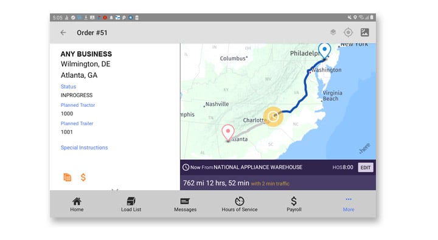438x240 pixels.
Task: Click the with 2 min traffic text
Action: 270,183
